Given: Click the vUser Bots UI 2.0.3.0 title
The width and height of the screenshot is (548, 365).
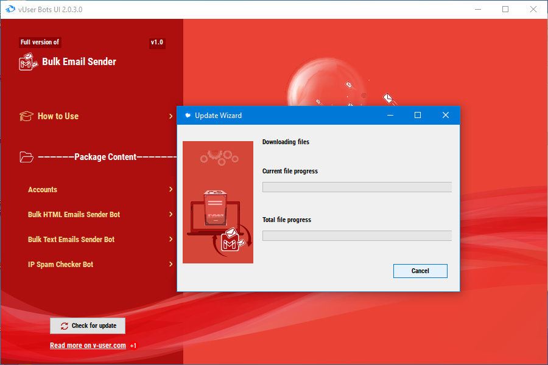Looking at the screenshot, I should coord(51,10).
